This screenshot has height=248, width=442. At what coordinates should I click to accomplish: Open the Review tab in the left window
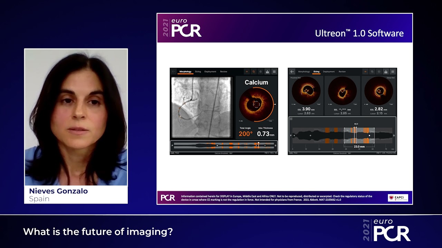(x=224, y=72)
